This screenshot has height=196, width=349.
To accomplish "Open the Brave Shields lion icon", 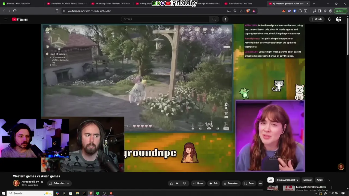I will tap(248, 11).
